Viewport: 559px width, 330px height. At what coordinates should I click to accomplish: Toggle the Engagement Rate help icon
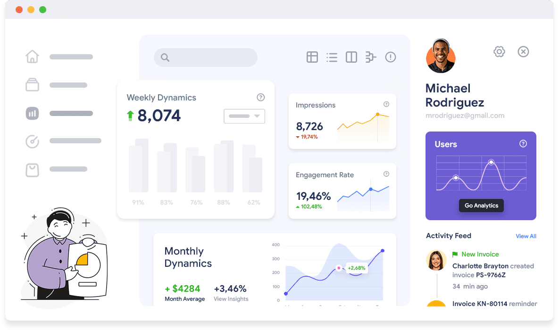point(386,174)
